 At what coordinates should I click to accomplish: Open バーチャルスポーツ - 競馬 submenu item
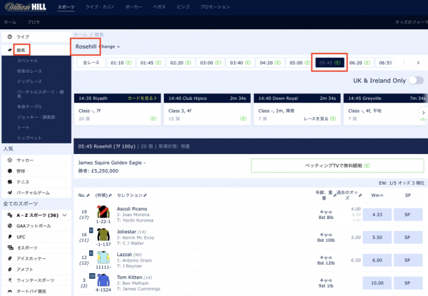pos(41,94)
